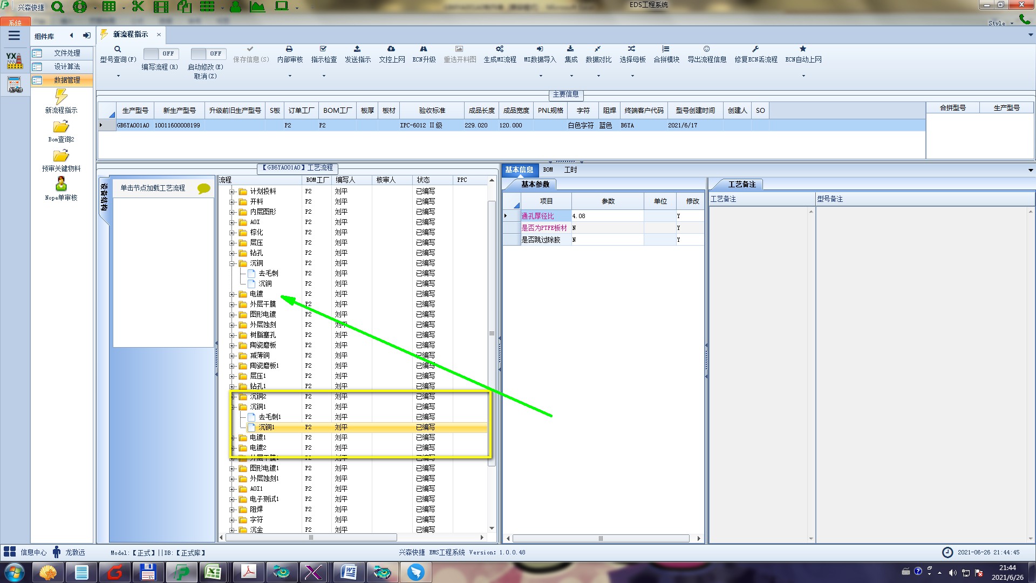The width and height of the screenshot is (1036, 583).
Task: Click the 生成MI流程 gears icon
Action: (500, 49)
